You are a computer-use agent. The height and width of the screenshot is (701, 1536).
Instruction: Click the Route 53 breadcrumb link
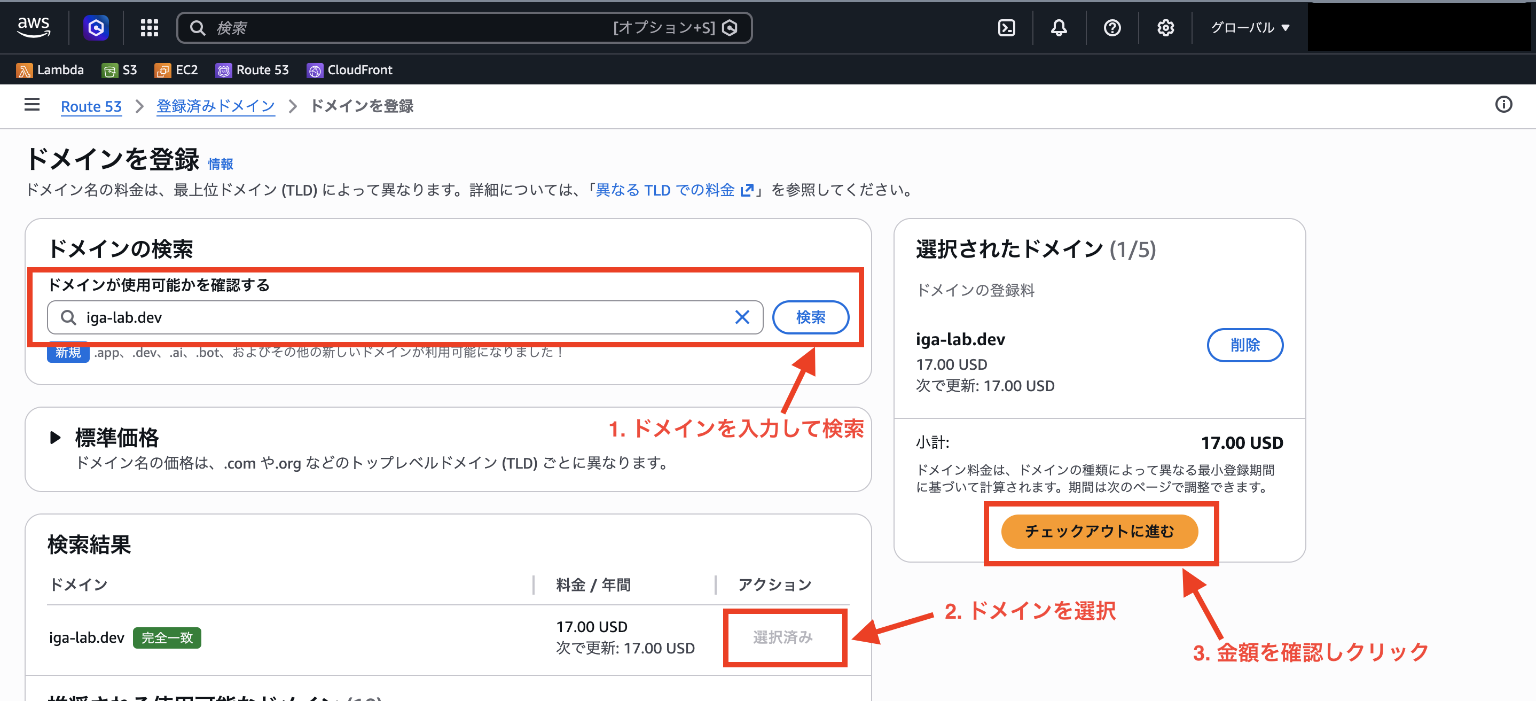pos(91,106)
